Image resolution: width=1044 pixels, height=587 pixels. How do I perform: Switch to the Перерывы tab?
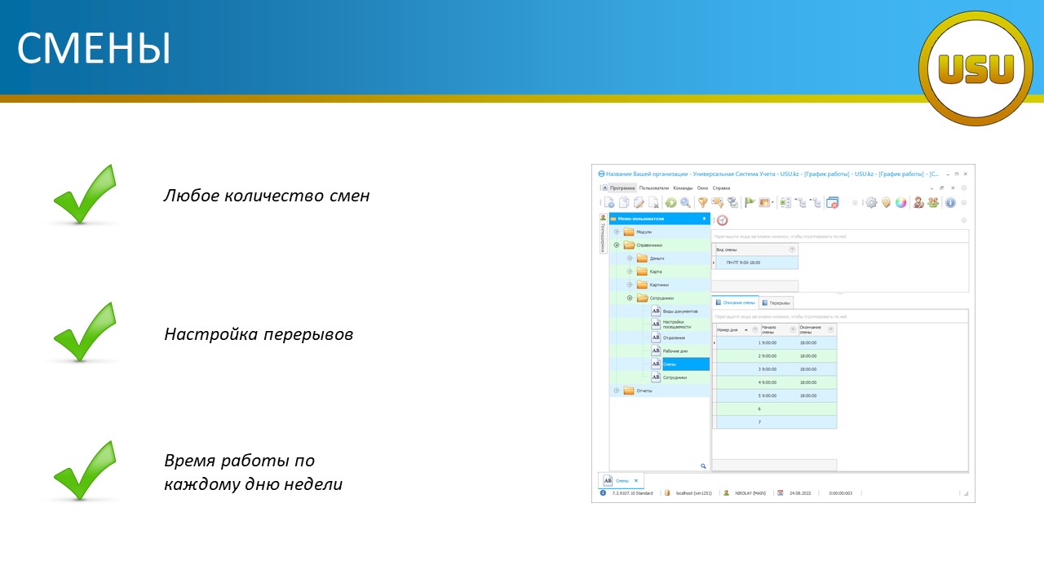point(776,302)
